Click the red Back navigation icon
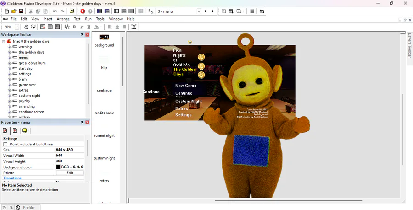Screen dimensions: 413x210 [x=83, y=11]
